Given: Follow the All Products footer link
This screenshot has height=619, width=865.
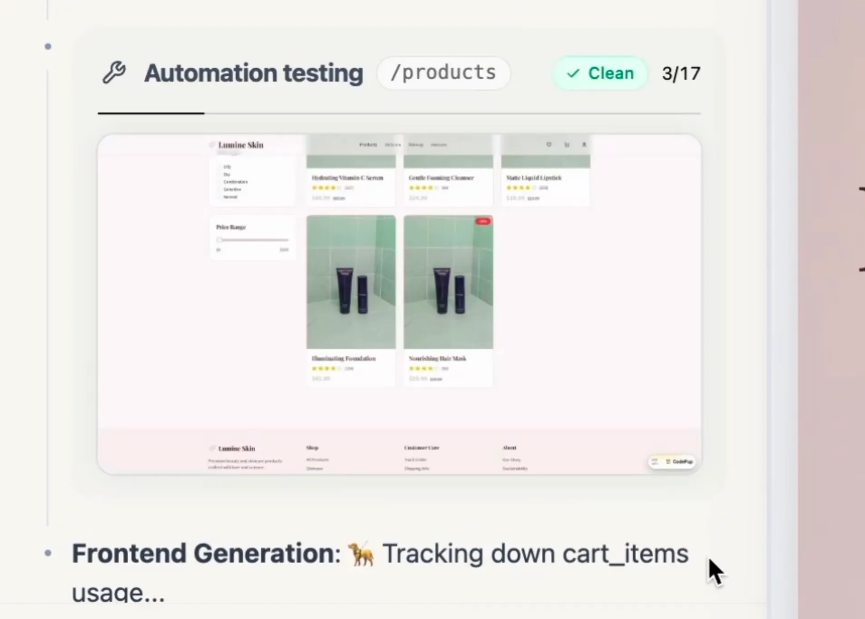Looking at the screenshot, I should (317, 459).
